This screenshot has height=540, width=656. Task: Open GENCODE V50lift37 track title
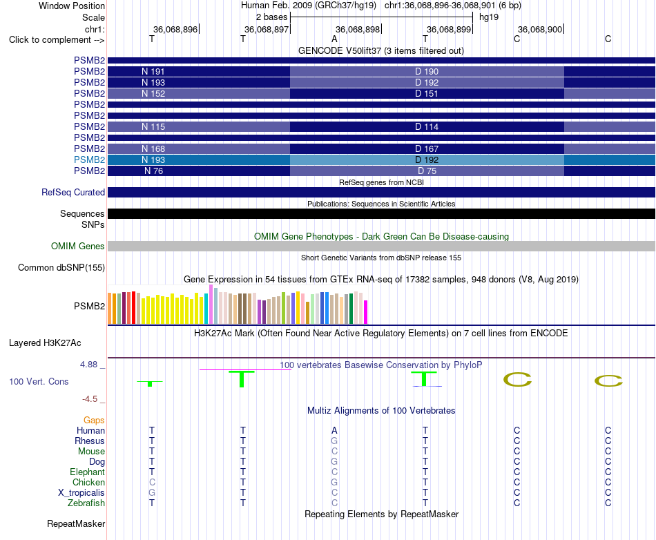pos(381,50)
